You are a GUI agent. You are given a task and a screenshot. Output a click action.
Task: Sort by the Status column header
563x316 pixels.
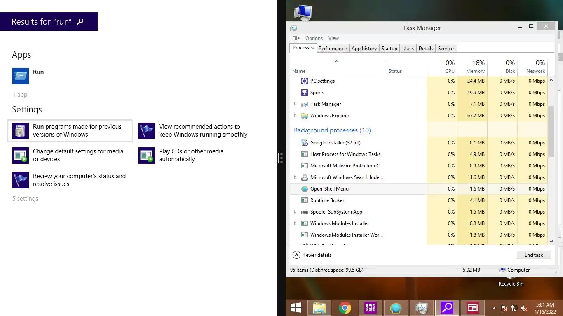coord(406,67)
